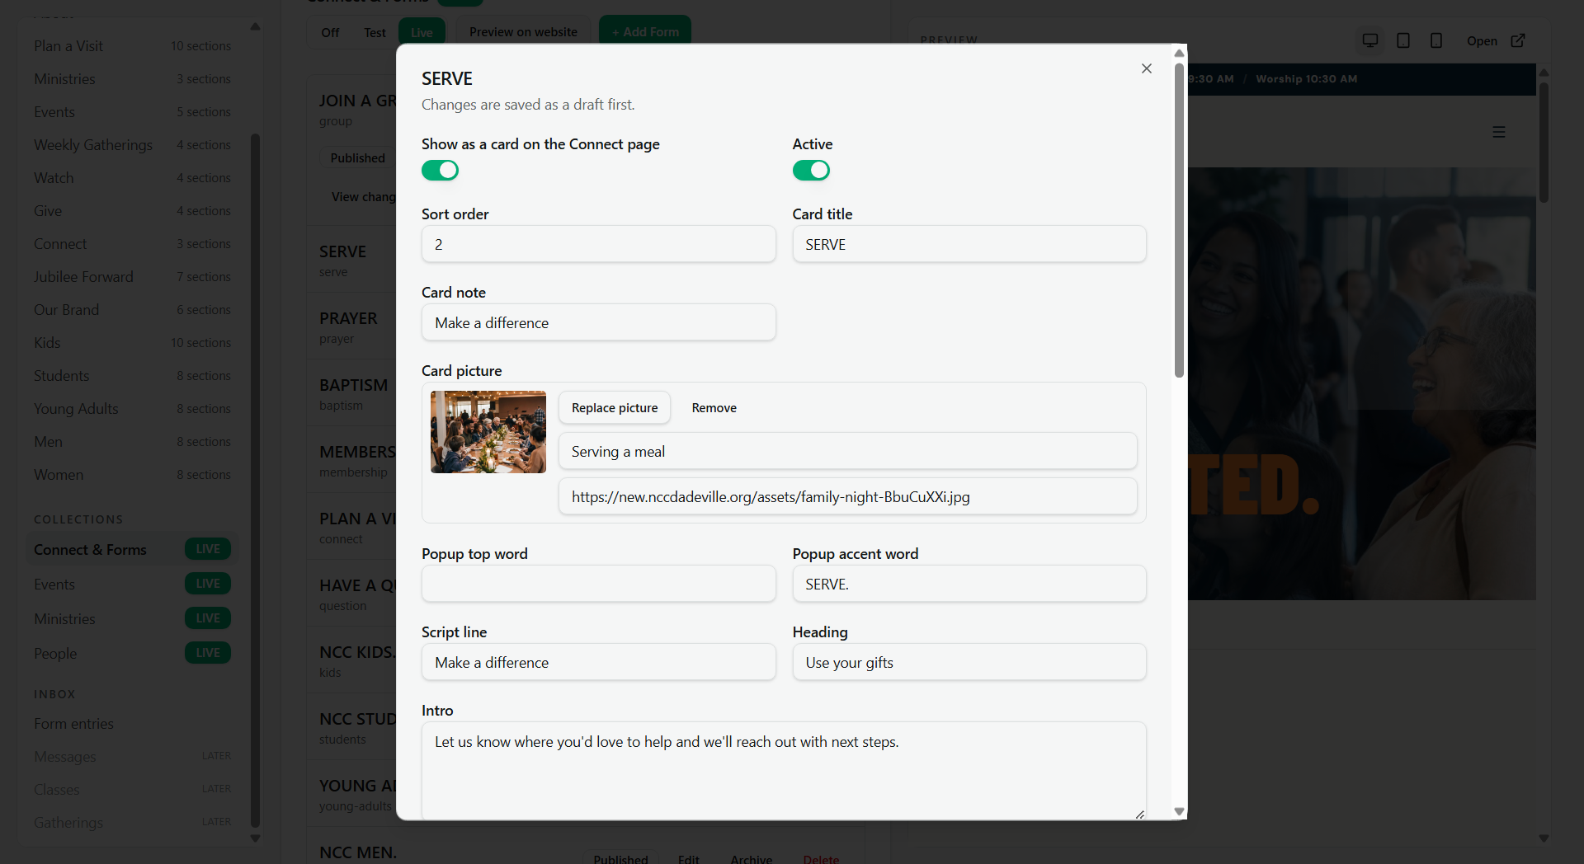The image size is (1584, 864).
Task: Click the PRAYER form card in the list
Action: click(353, 326)
